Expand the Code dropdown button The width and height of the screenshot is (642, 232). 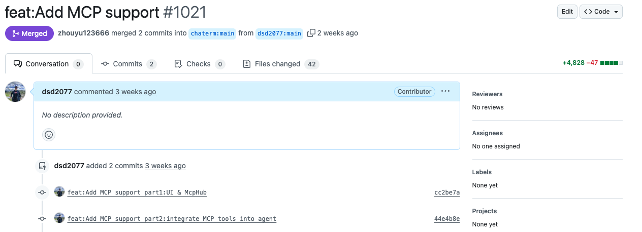[x=601, y=12]
